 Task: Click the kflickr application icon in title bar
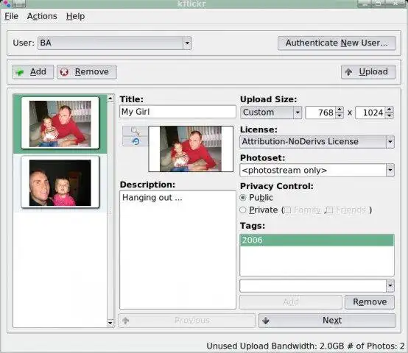point(6,4)
